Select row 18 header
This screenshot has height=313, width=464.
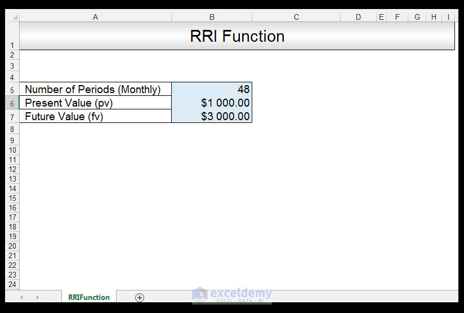[12, 227]
